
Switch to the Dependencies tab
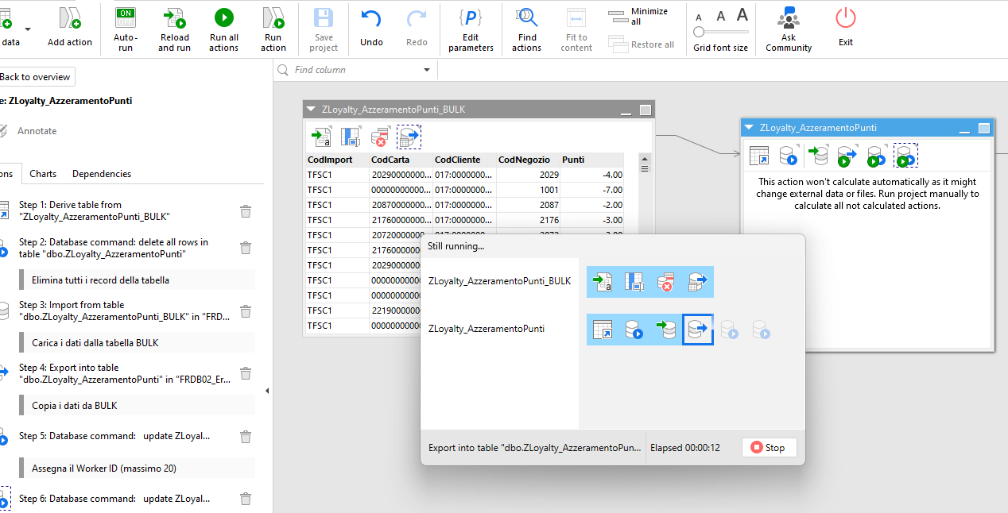pyautogui.click(x=102, y=174)
